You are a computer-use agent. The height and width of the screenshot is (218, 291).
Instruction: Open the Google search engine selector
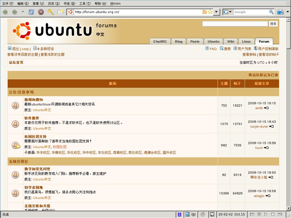228,12
